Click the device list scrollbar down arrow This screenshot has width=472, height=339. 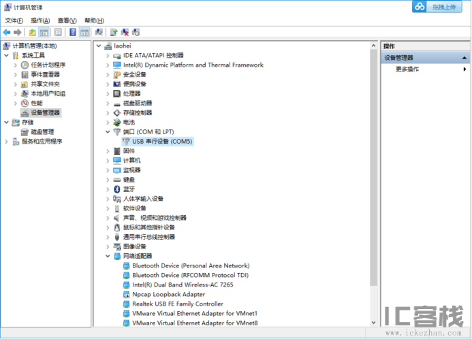click(x=373, y=323)
